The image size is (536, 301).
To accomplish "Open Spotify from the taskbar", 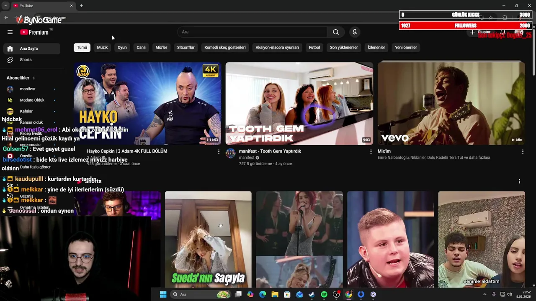I will click(x=324, y=294).
